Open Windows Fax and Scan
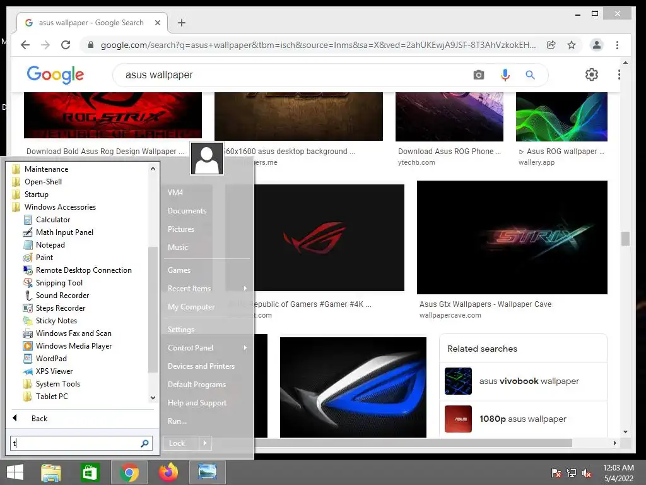Viewport: 646px width, 485px height. click(x=73, y=333)
